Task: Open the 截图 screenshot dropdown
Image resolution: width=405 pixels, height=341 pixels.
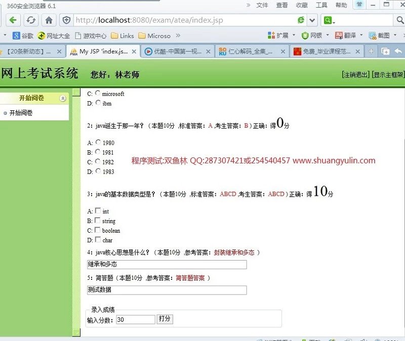Action: click(382, 35)
